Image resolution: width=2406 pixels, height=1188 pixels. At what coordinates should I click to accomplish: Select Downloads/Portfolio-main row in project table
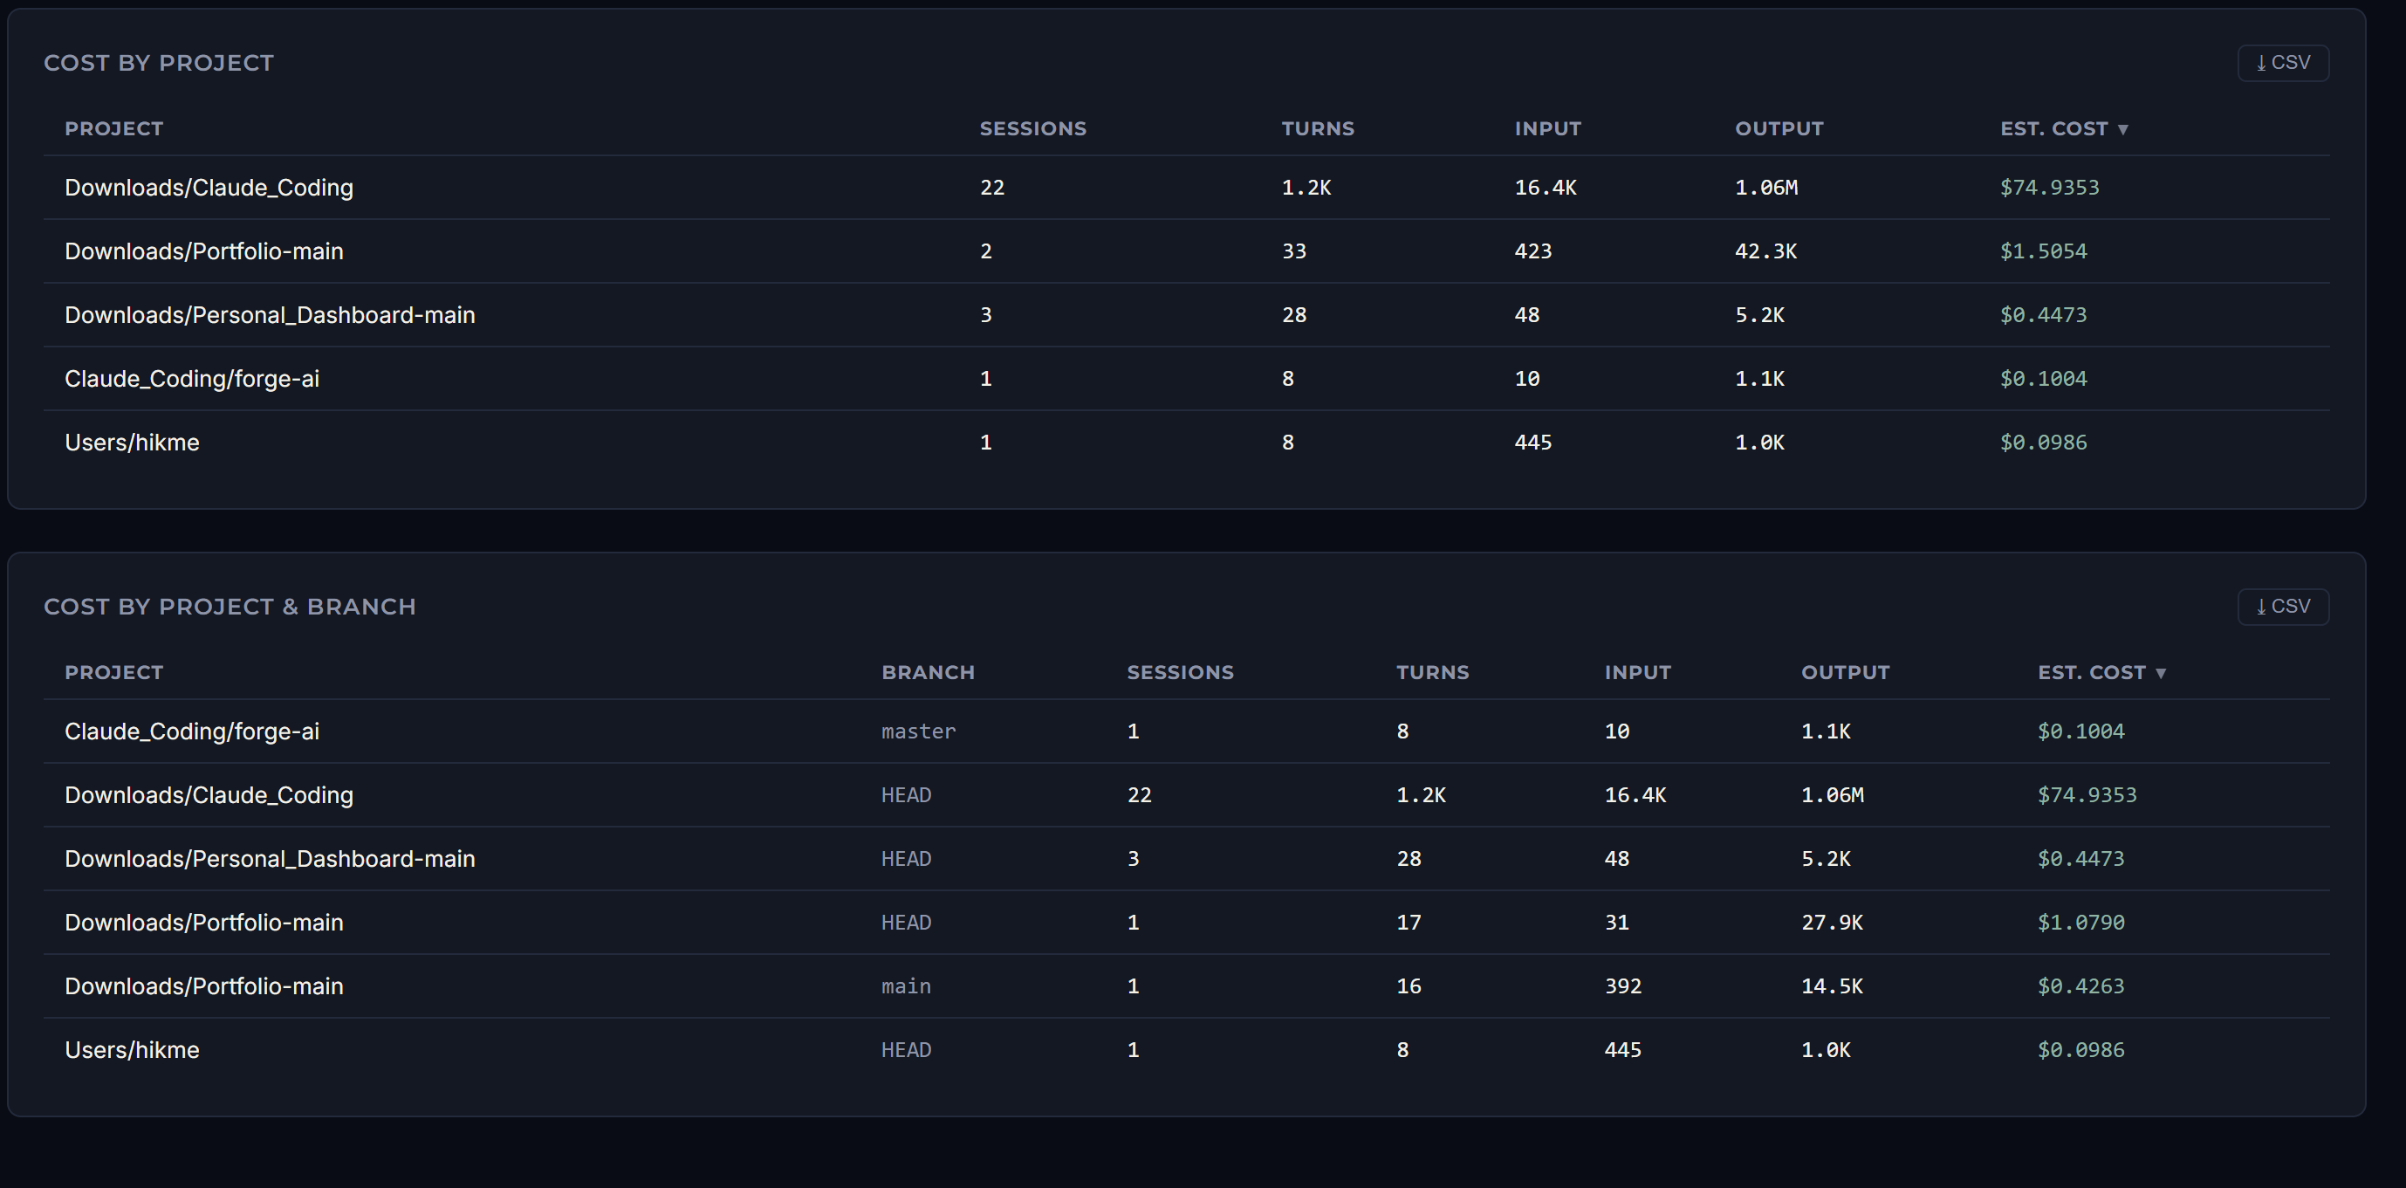pyautogui.click(x=1186, y=251)
